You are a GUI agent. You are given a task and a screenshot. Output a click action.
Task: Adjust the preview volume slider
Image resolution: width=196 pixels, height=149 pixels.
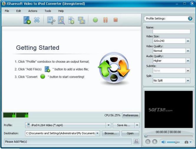click(x=173, y=142)
